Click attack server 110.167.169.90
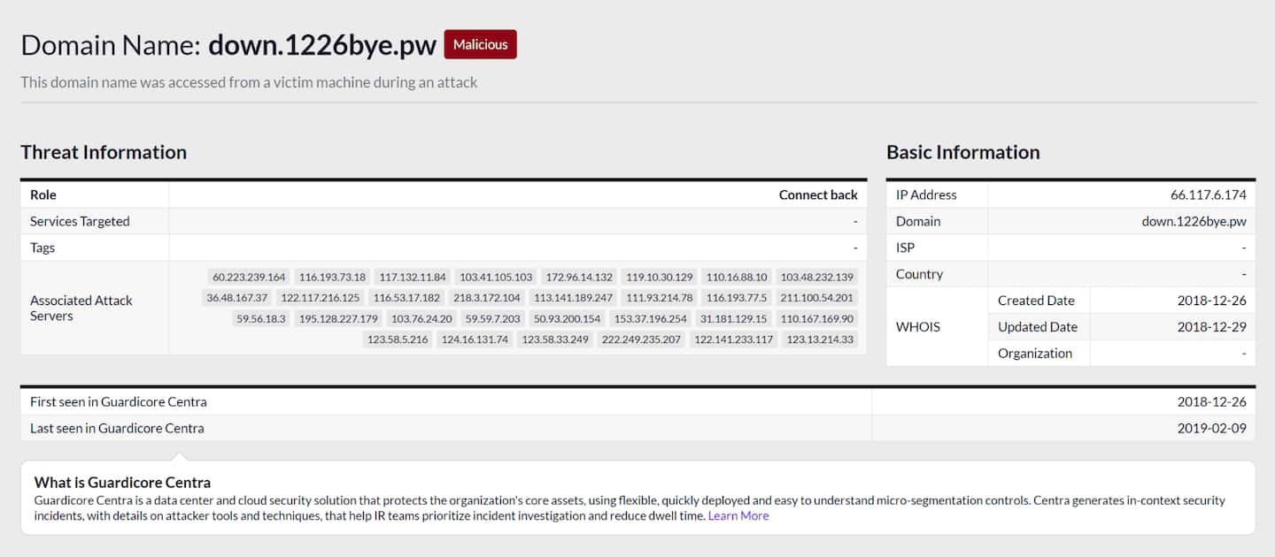The height and width of the screenshot is (557, 1275). pyautogui.click(x=816, y=318)
